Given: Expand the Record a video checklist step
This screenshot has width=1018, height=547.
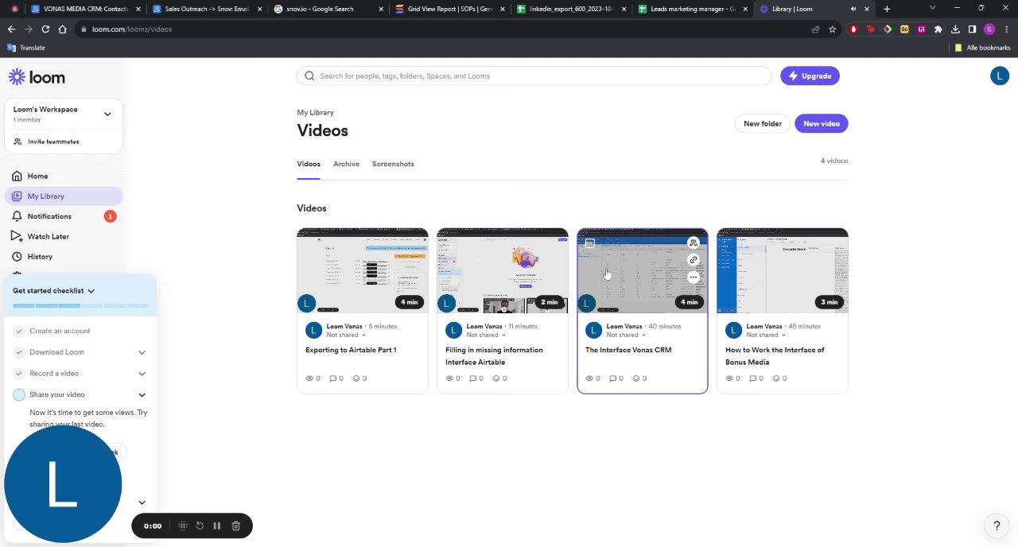Looking at the screenshot, I should [x=142, y=373].
